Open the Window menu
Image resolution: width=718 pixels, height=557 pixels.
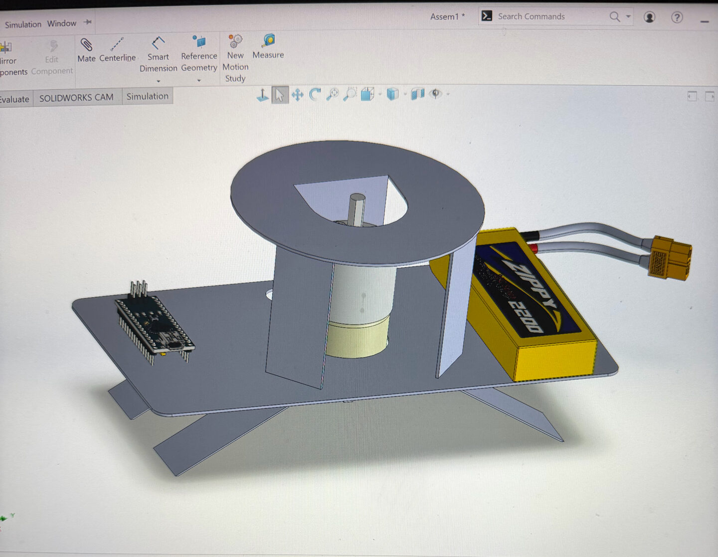(62, 23)
